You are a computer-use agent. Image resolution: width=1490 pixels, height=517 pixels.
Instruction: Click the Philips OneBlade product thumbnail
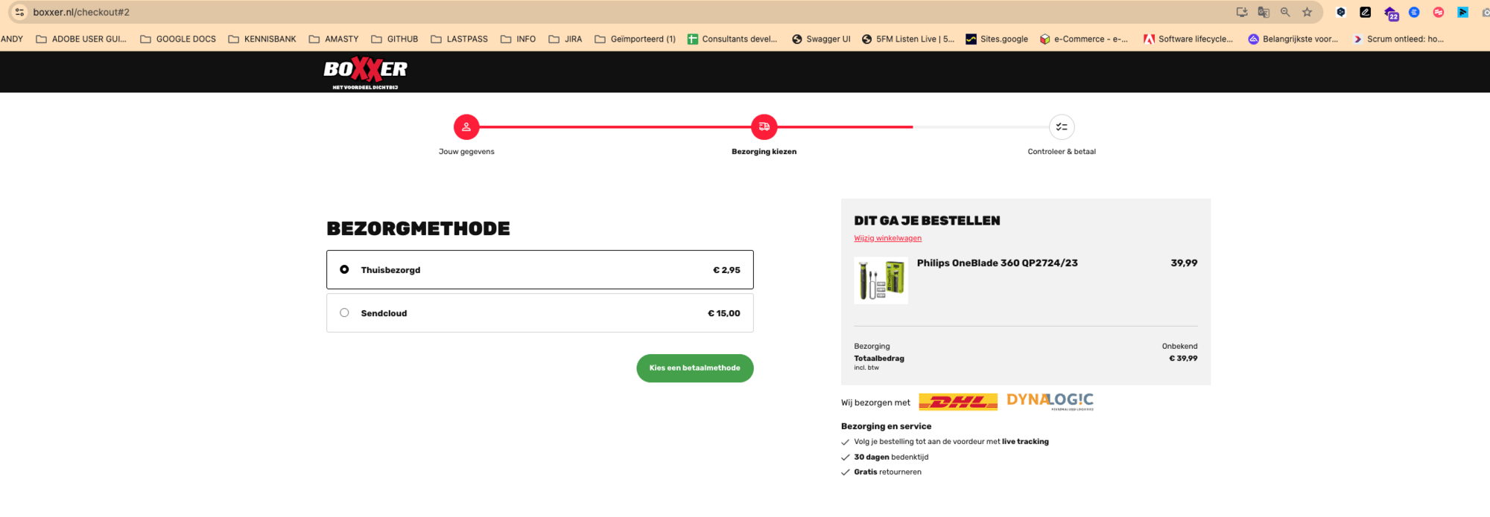point(881,280)
